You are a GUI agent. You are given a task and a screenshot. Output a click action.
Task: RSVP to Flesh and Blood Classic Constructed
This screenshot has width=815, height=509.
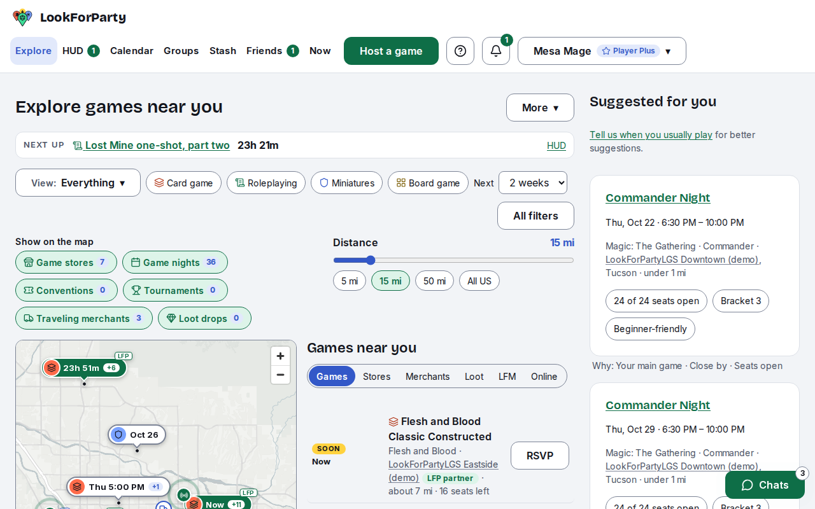pyautogui.click(x=540, y=456)
